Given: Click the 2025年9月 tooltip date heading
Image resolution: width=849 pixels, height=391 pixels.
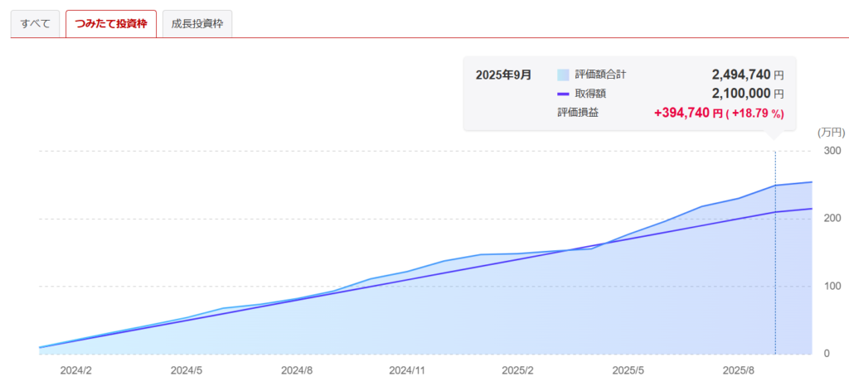Looking at the screenshot, I should click(x=504, y=75).
